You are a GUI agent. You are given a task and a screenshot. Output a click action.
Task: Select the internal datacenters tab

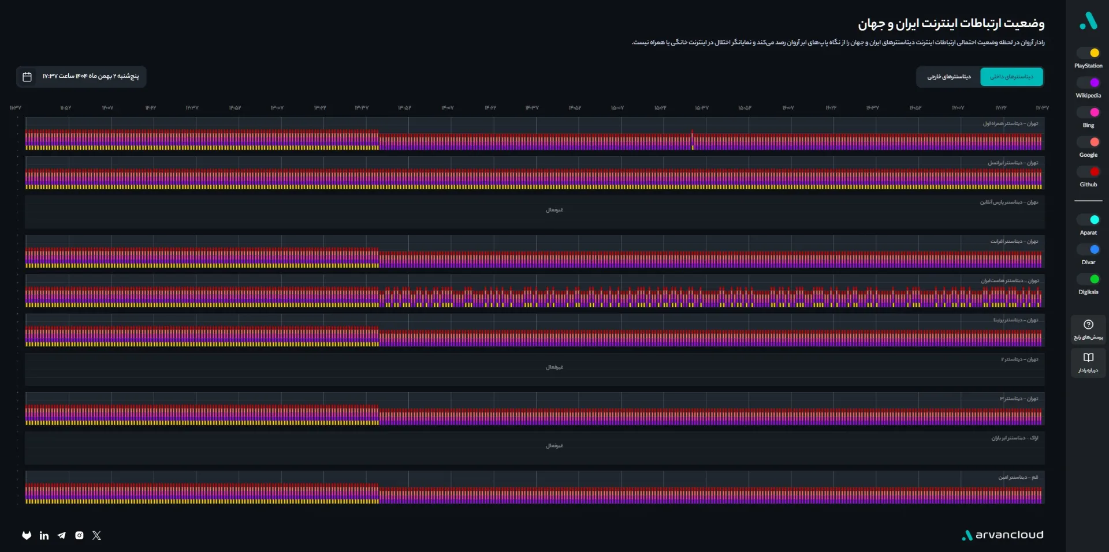point(1011,77)
